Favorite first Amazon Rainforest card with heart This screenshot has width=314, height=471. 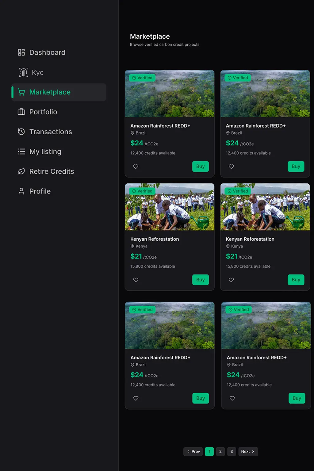click(x=136, y=167)
